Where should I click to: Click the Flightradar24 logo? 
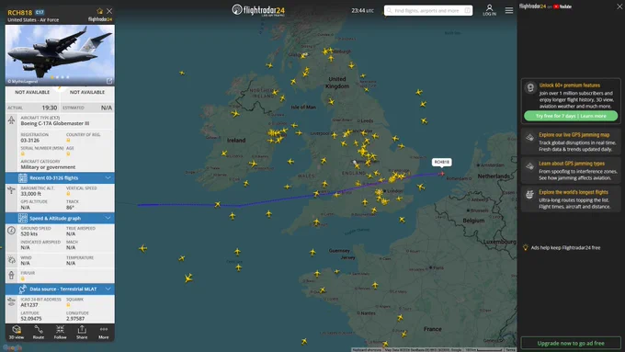click(258, 10)
